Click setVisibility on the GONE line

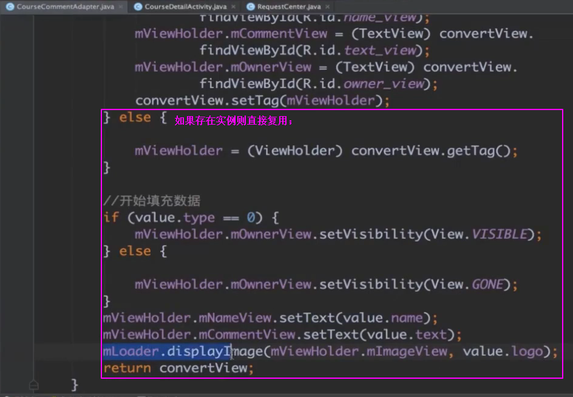point(371,285)
